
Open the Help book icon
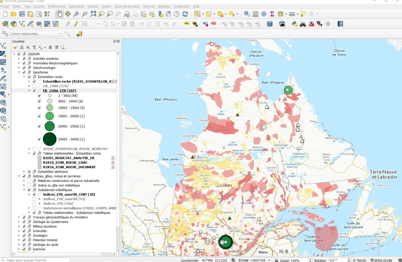coord(340,24)
